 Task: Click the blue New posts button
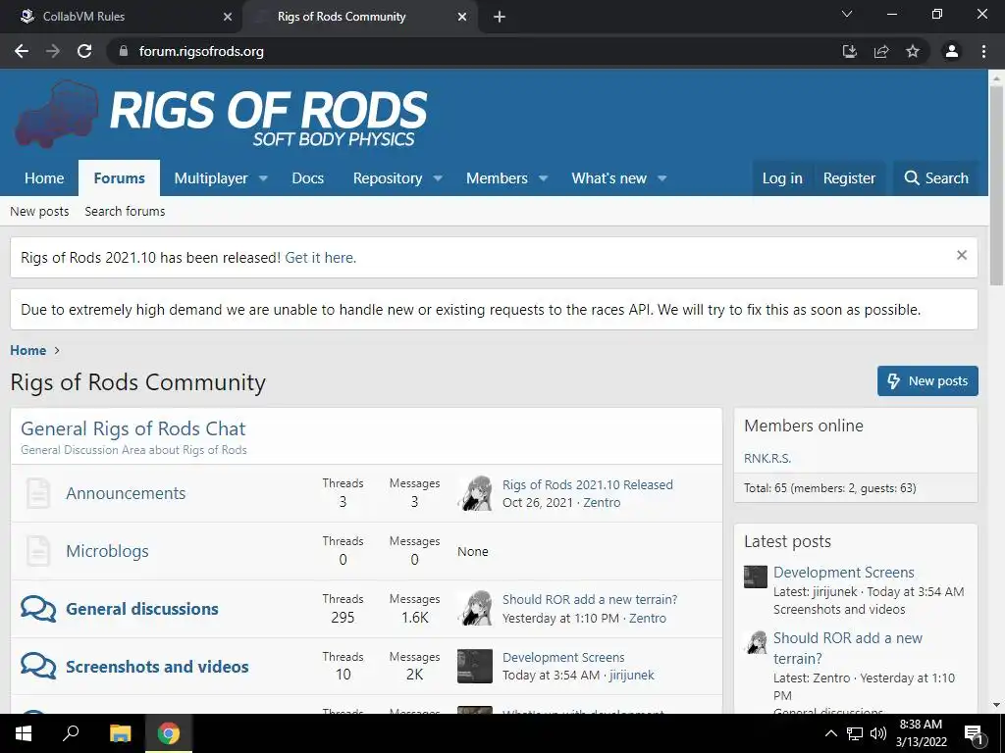click(x=927, y=381)
